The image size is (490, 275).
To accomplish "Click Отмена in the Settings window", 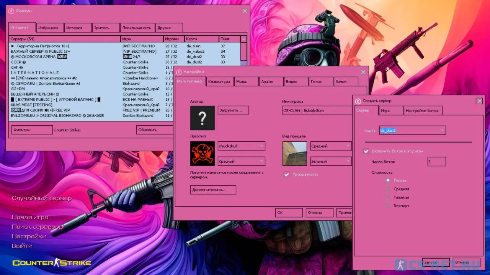I will (x=320, y=213).
